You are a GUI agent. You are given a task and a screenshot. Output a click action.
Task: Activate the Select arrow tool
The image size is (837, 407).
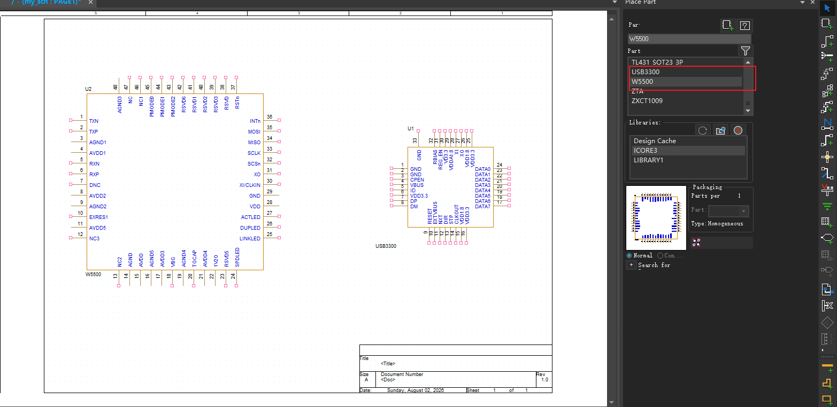tap(827, 8)
